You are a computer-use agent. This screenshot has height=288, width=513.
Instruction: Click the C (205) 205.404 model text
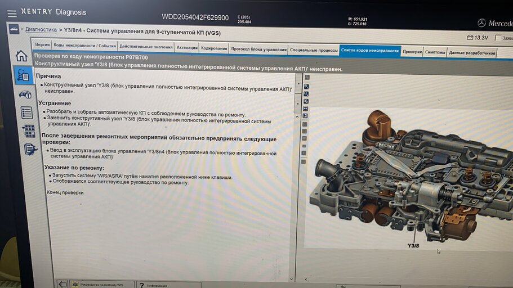click(244, 19)
